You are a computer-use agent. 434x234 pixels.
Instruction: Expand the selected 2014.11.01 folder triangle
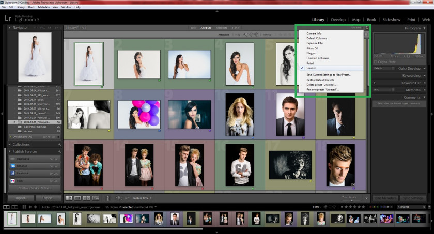pyautogui.click(x=15, y=122)
